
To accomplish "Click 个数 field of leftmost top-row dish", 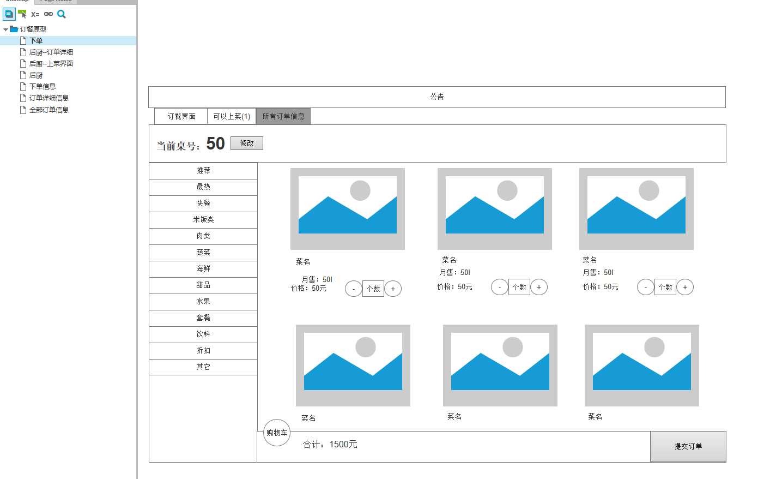I will [373, 289].
